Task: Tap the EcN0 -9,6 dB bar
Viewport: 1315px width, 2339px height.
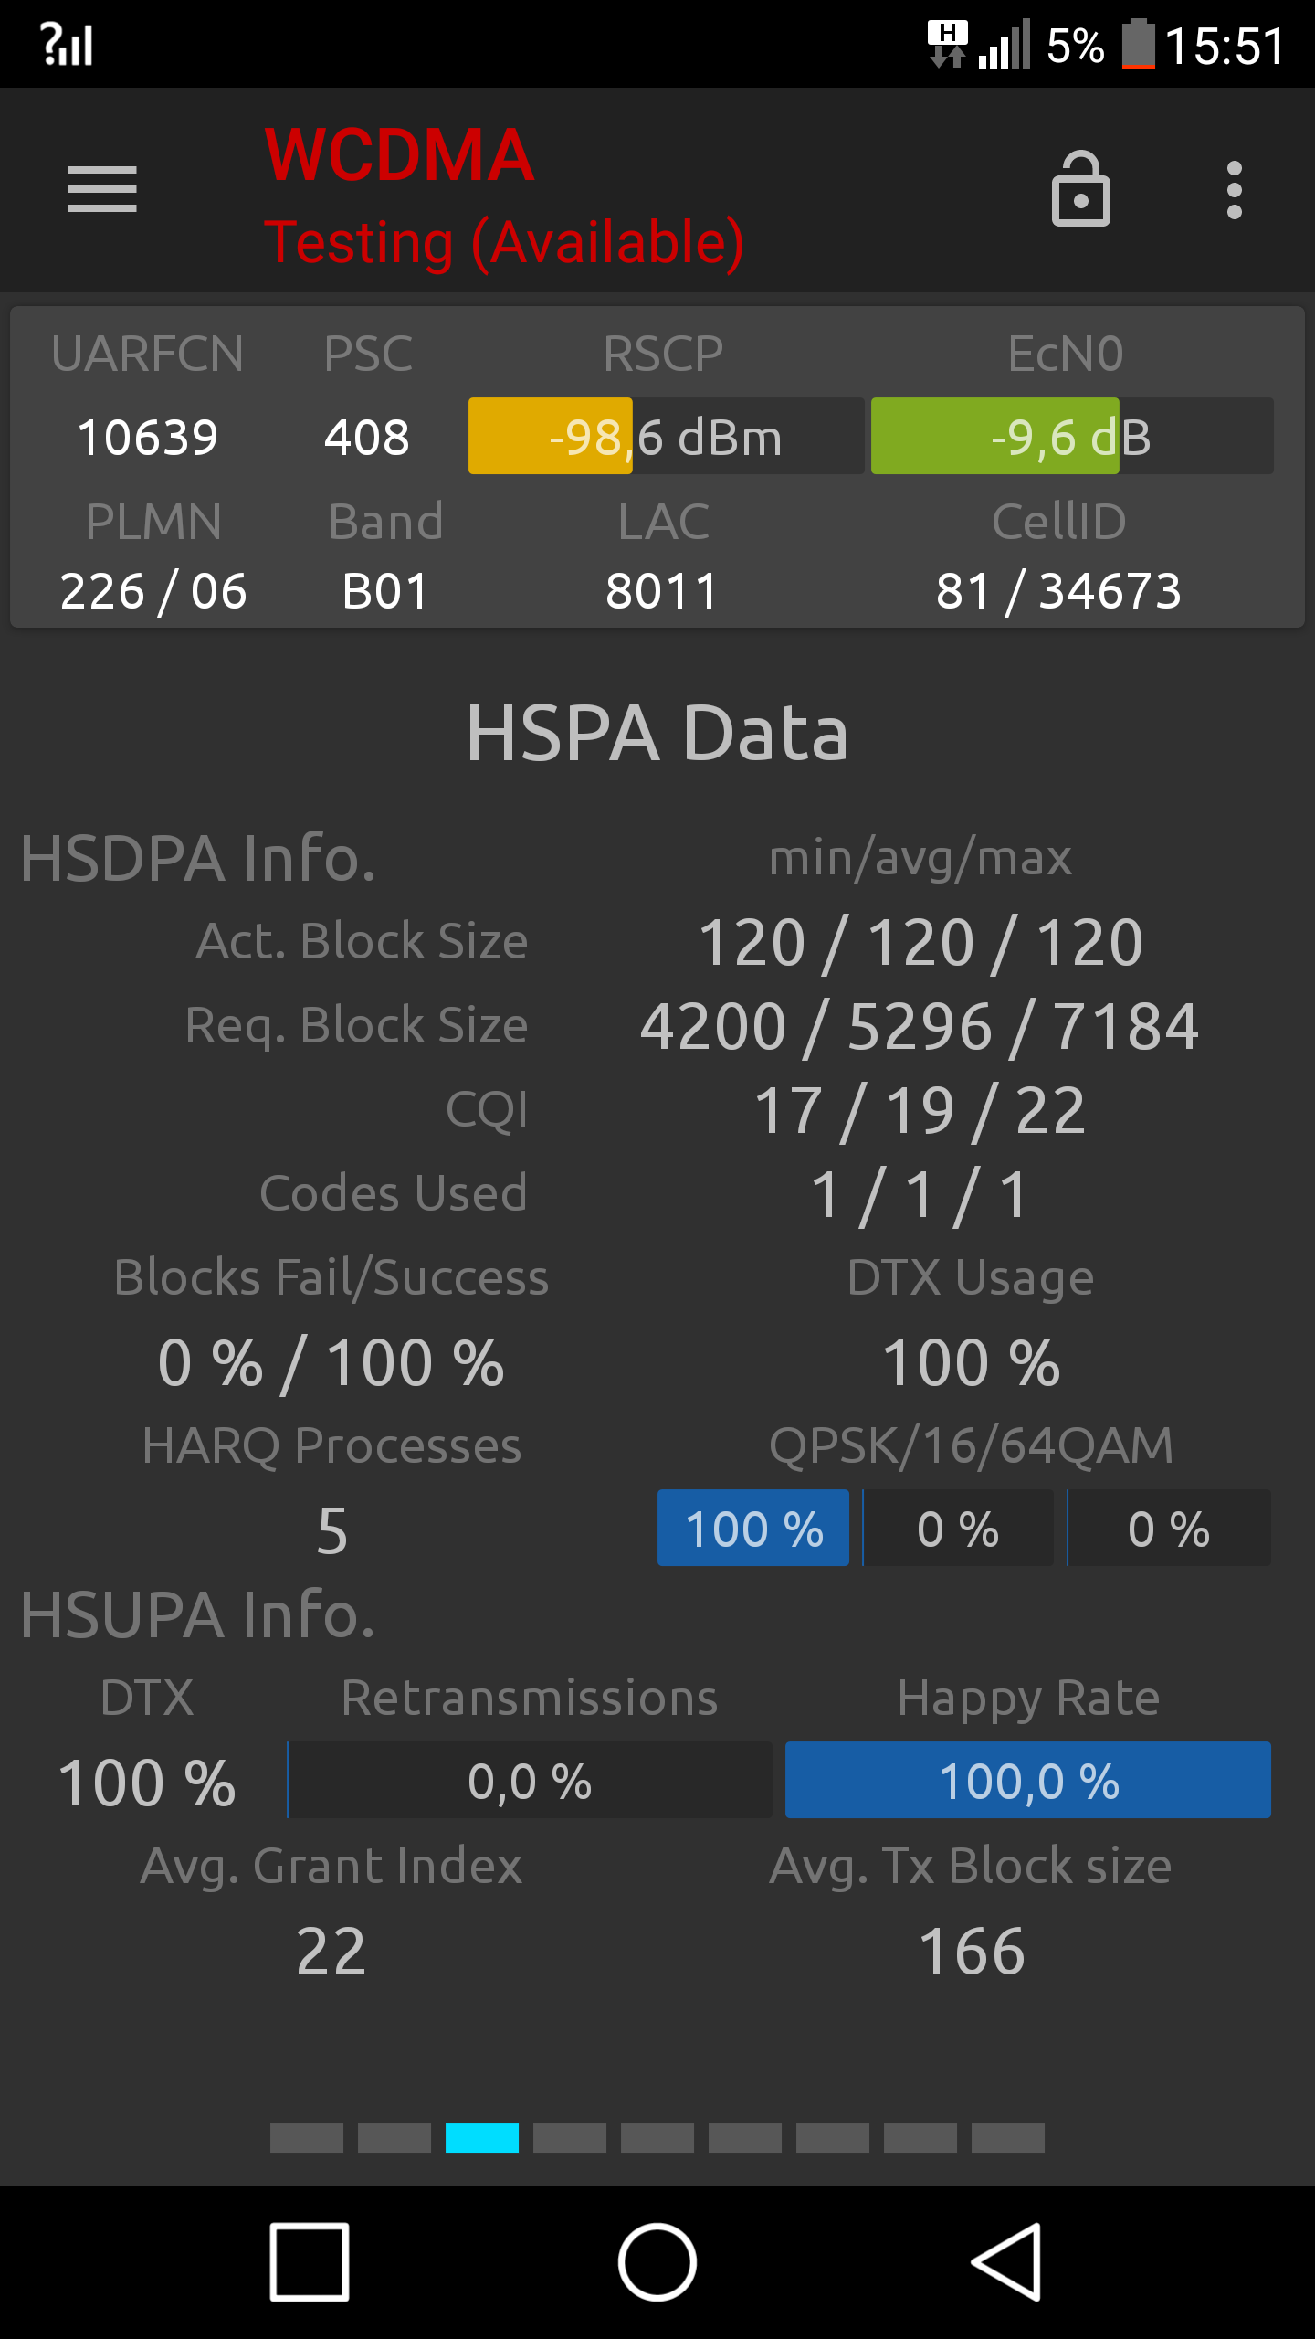Action: pyautogui.click(x=1072, y=436)
